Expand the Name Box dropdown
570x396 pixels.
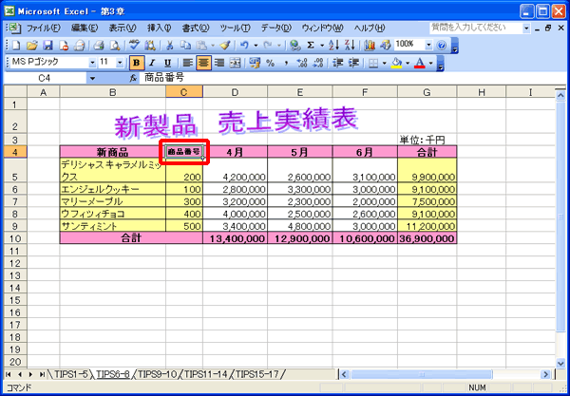pyautogui.click(x=92, y=78)
